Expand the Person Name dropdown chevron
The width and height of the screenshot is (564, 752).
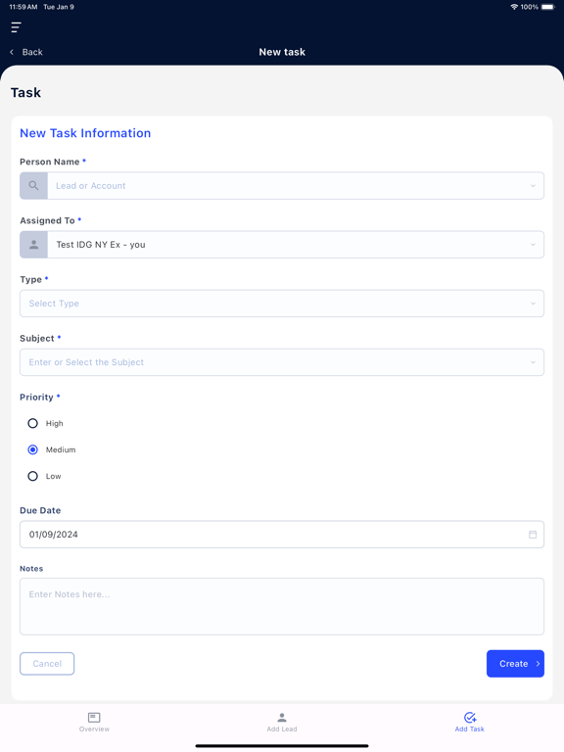[x=533, y=186]
